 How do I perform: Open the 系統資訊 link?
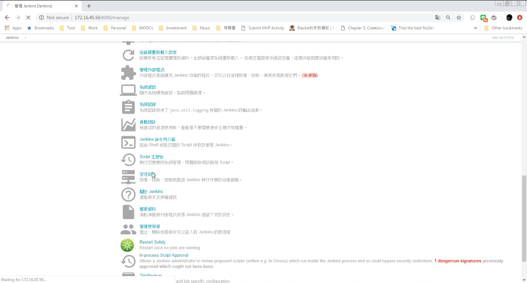click(148, 87)
